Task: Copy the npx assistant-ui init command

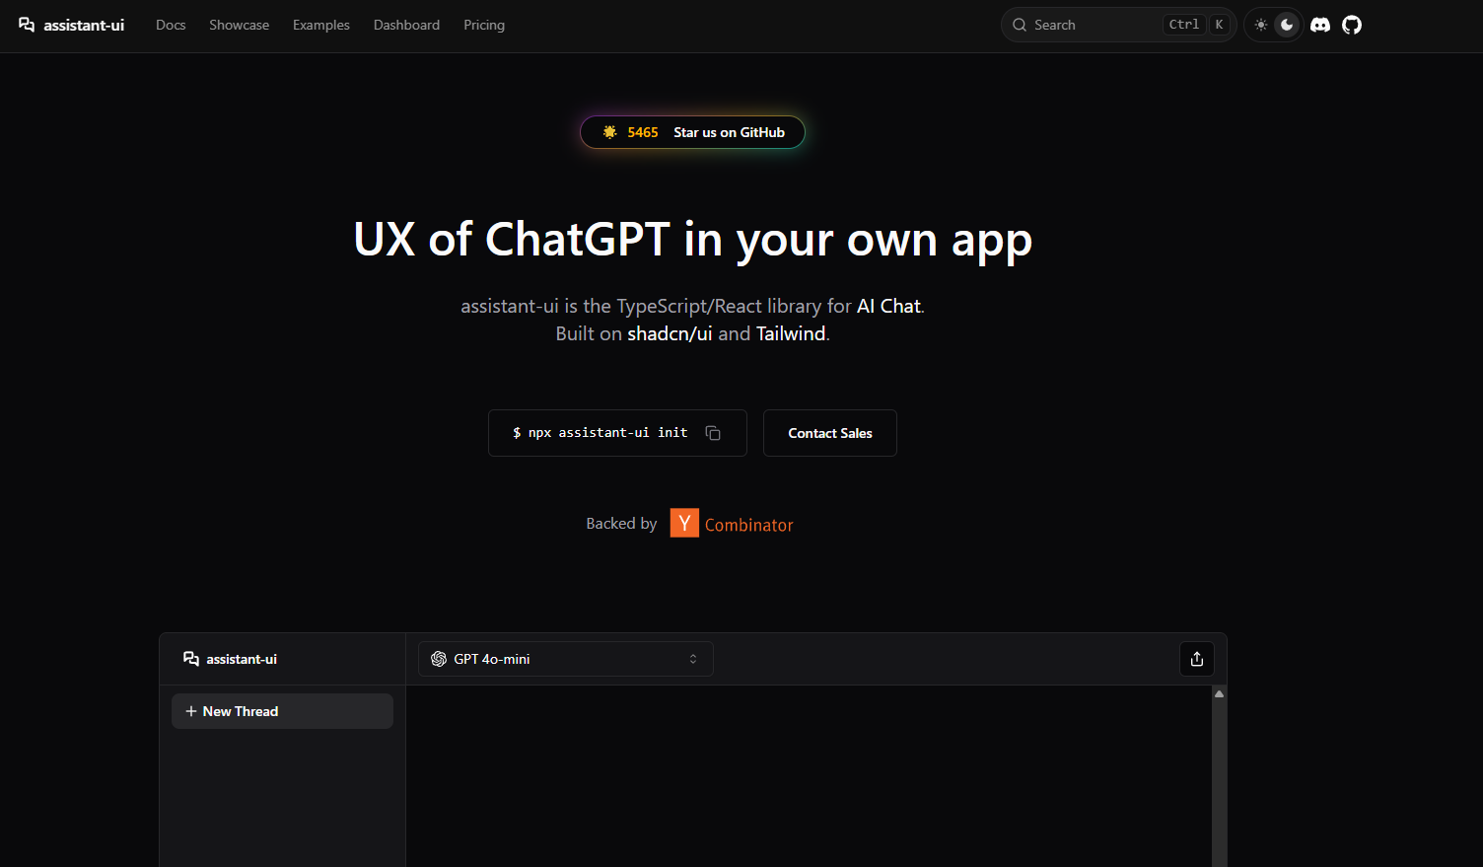Action: click(x=713, y=433)
